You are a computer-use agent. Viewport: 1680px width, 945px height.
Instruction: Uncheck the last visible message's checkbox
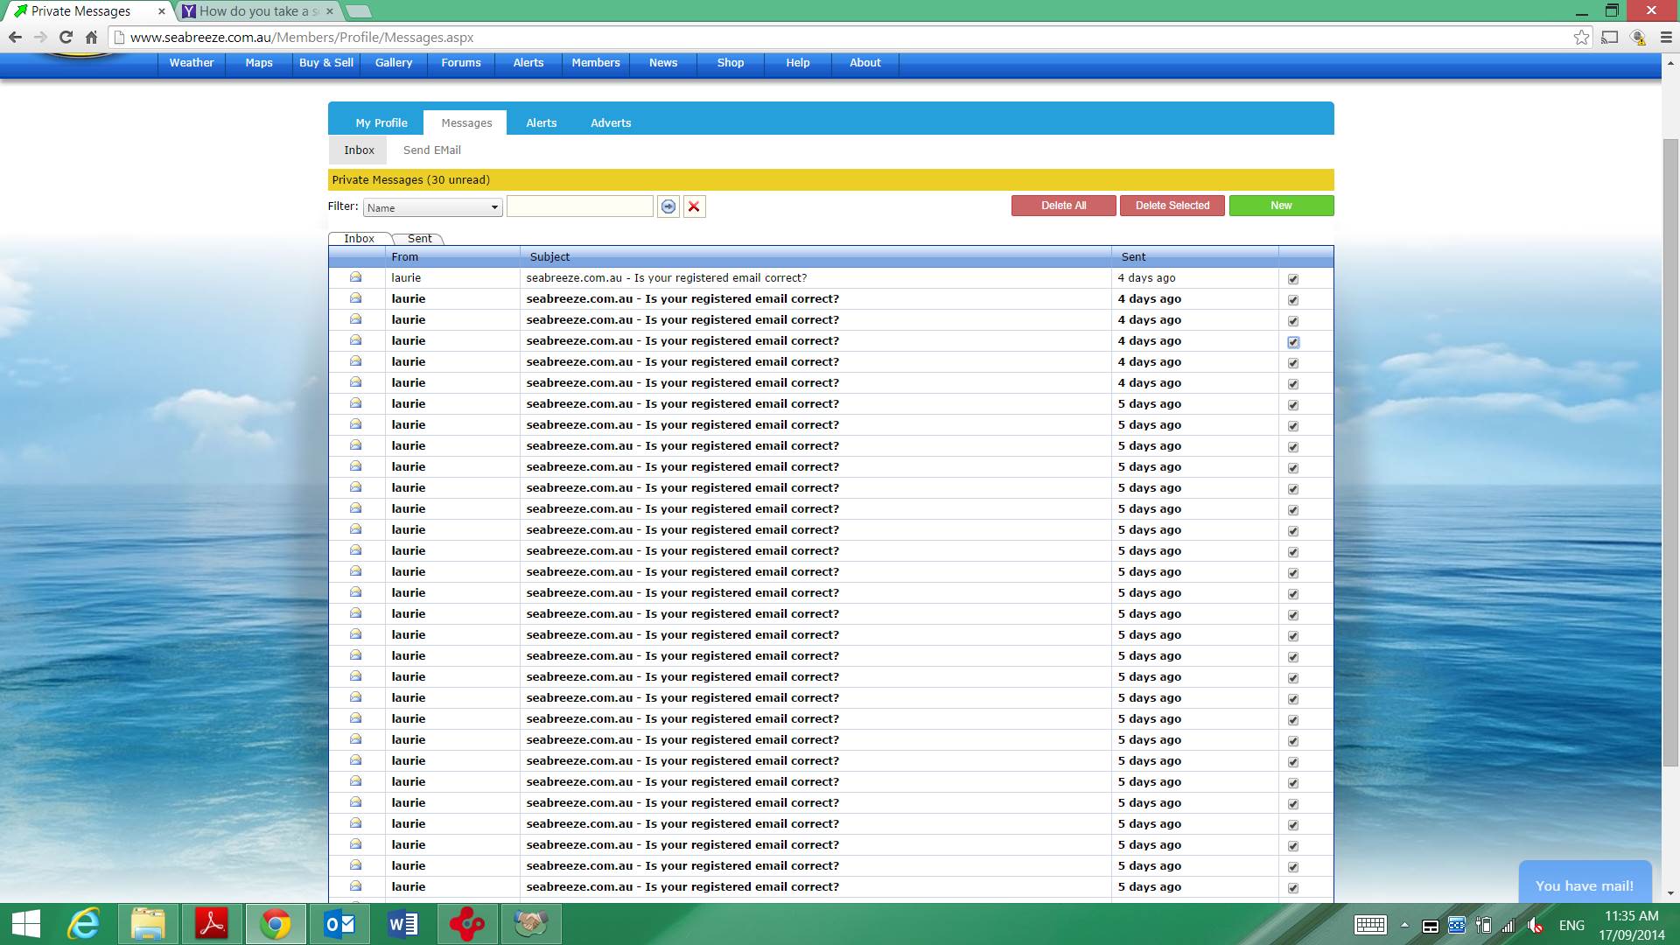pyautogui.click(x=1293, y=888)
